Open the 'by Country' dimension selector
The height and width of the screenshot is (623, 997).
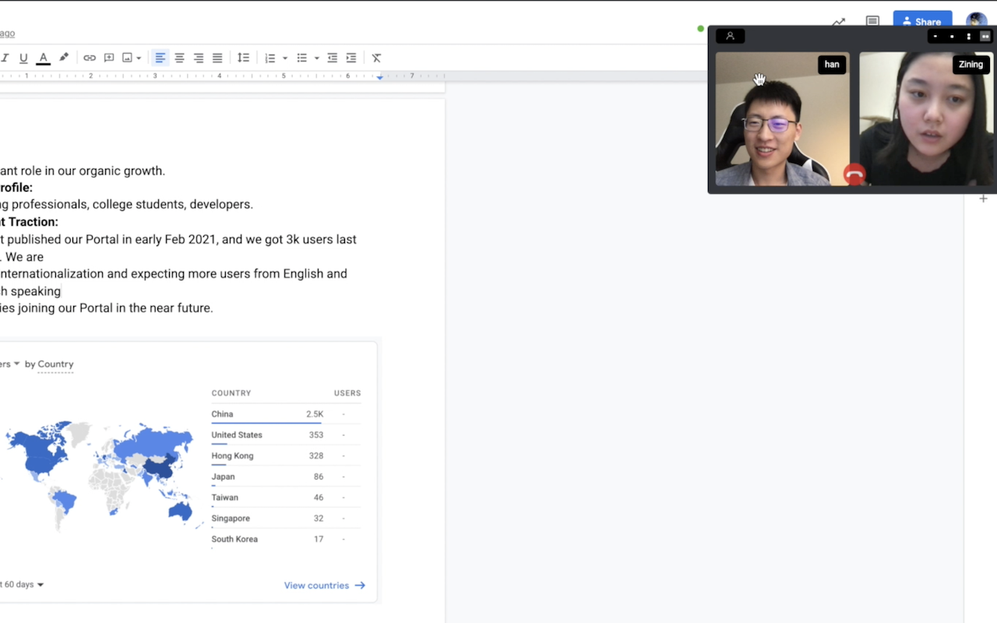coord(49,364)
